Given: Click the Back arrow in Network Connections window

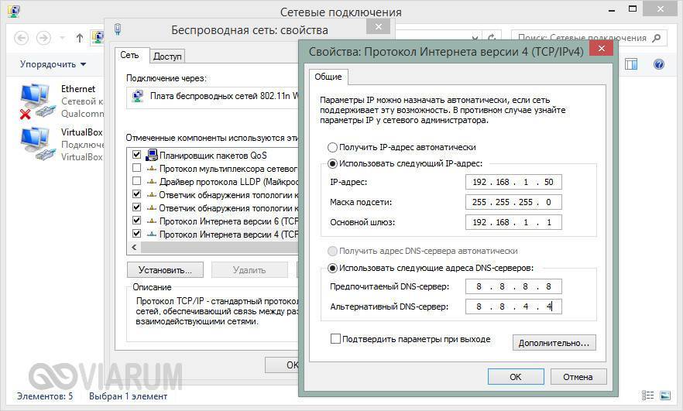Looking at the screenshot, I should [22, 38].
